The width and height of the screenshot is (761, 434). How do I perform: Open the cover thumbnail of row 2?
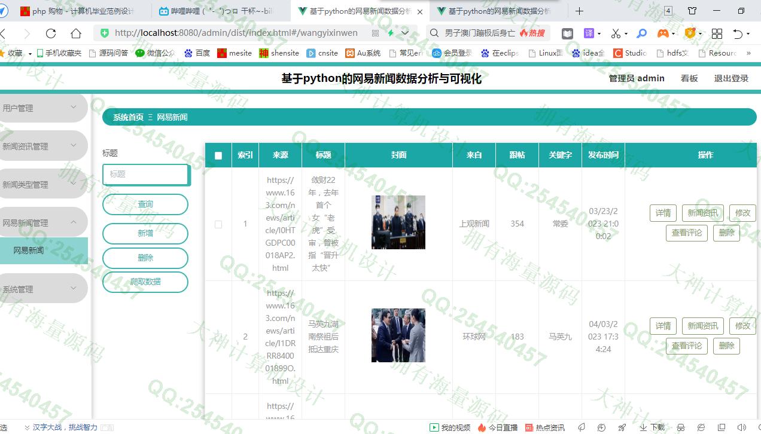click(x=398, y=335)
